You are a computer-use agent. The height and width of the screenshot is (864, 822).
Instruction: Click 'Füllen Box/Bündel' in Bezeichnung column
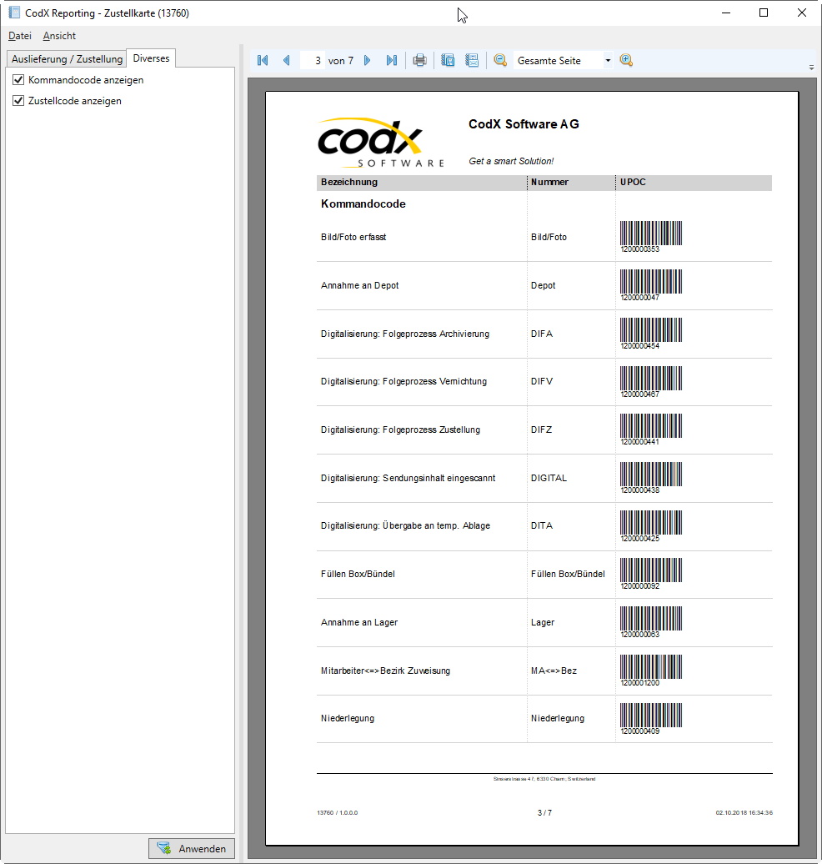[358, 574]
